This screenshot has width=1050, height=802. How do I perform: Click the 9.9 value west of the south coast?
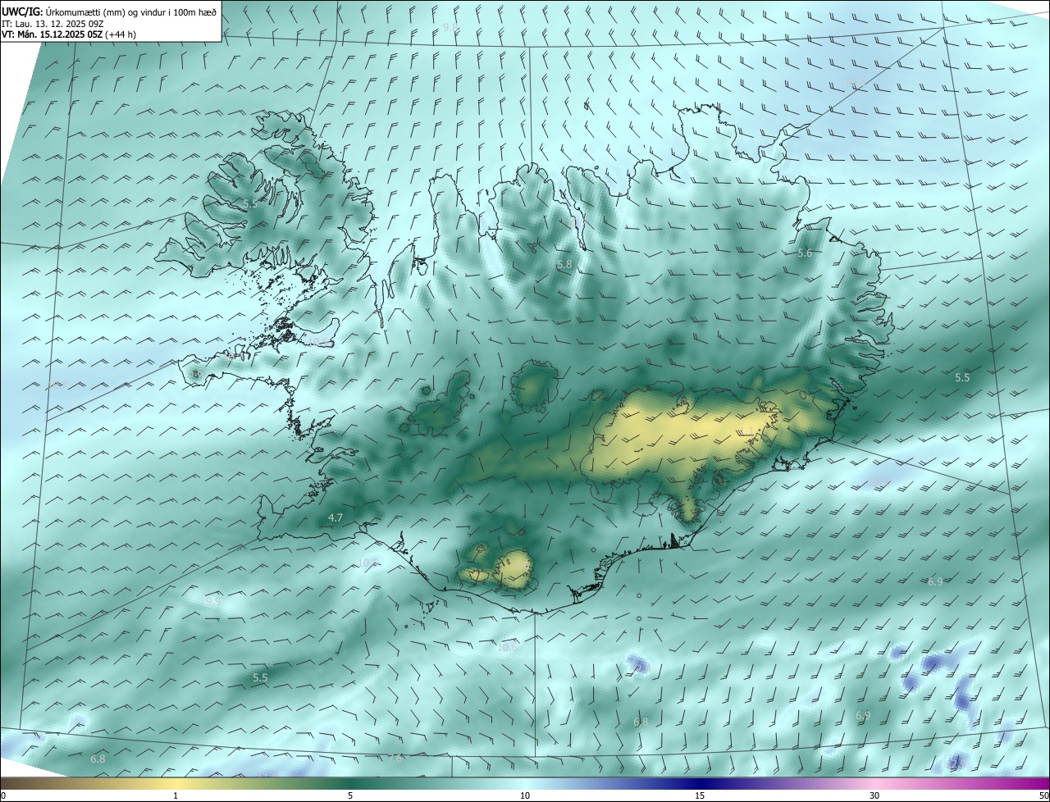(x=213, y=601)
